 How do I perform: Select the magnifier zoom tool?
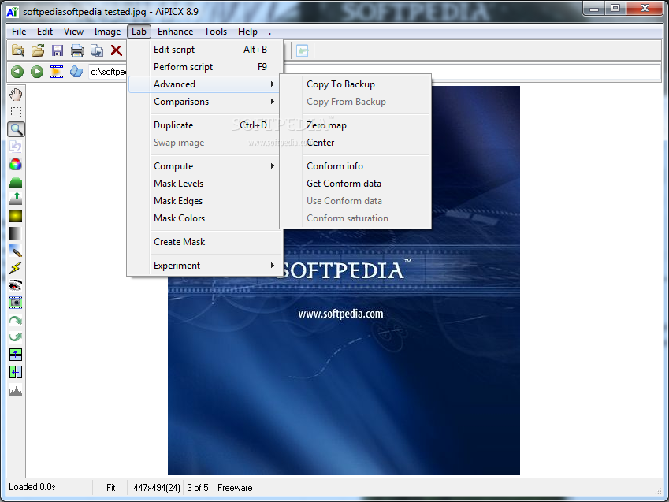[x=16, y=129]
